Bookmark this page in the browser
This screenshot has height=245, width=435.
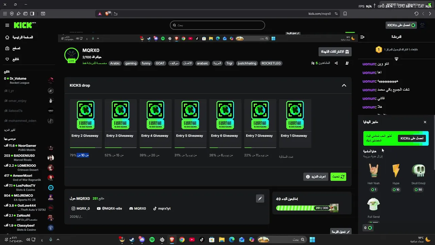[345, 14]
